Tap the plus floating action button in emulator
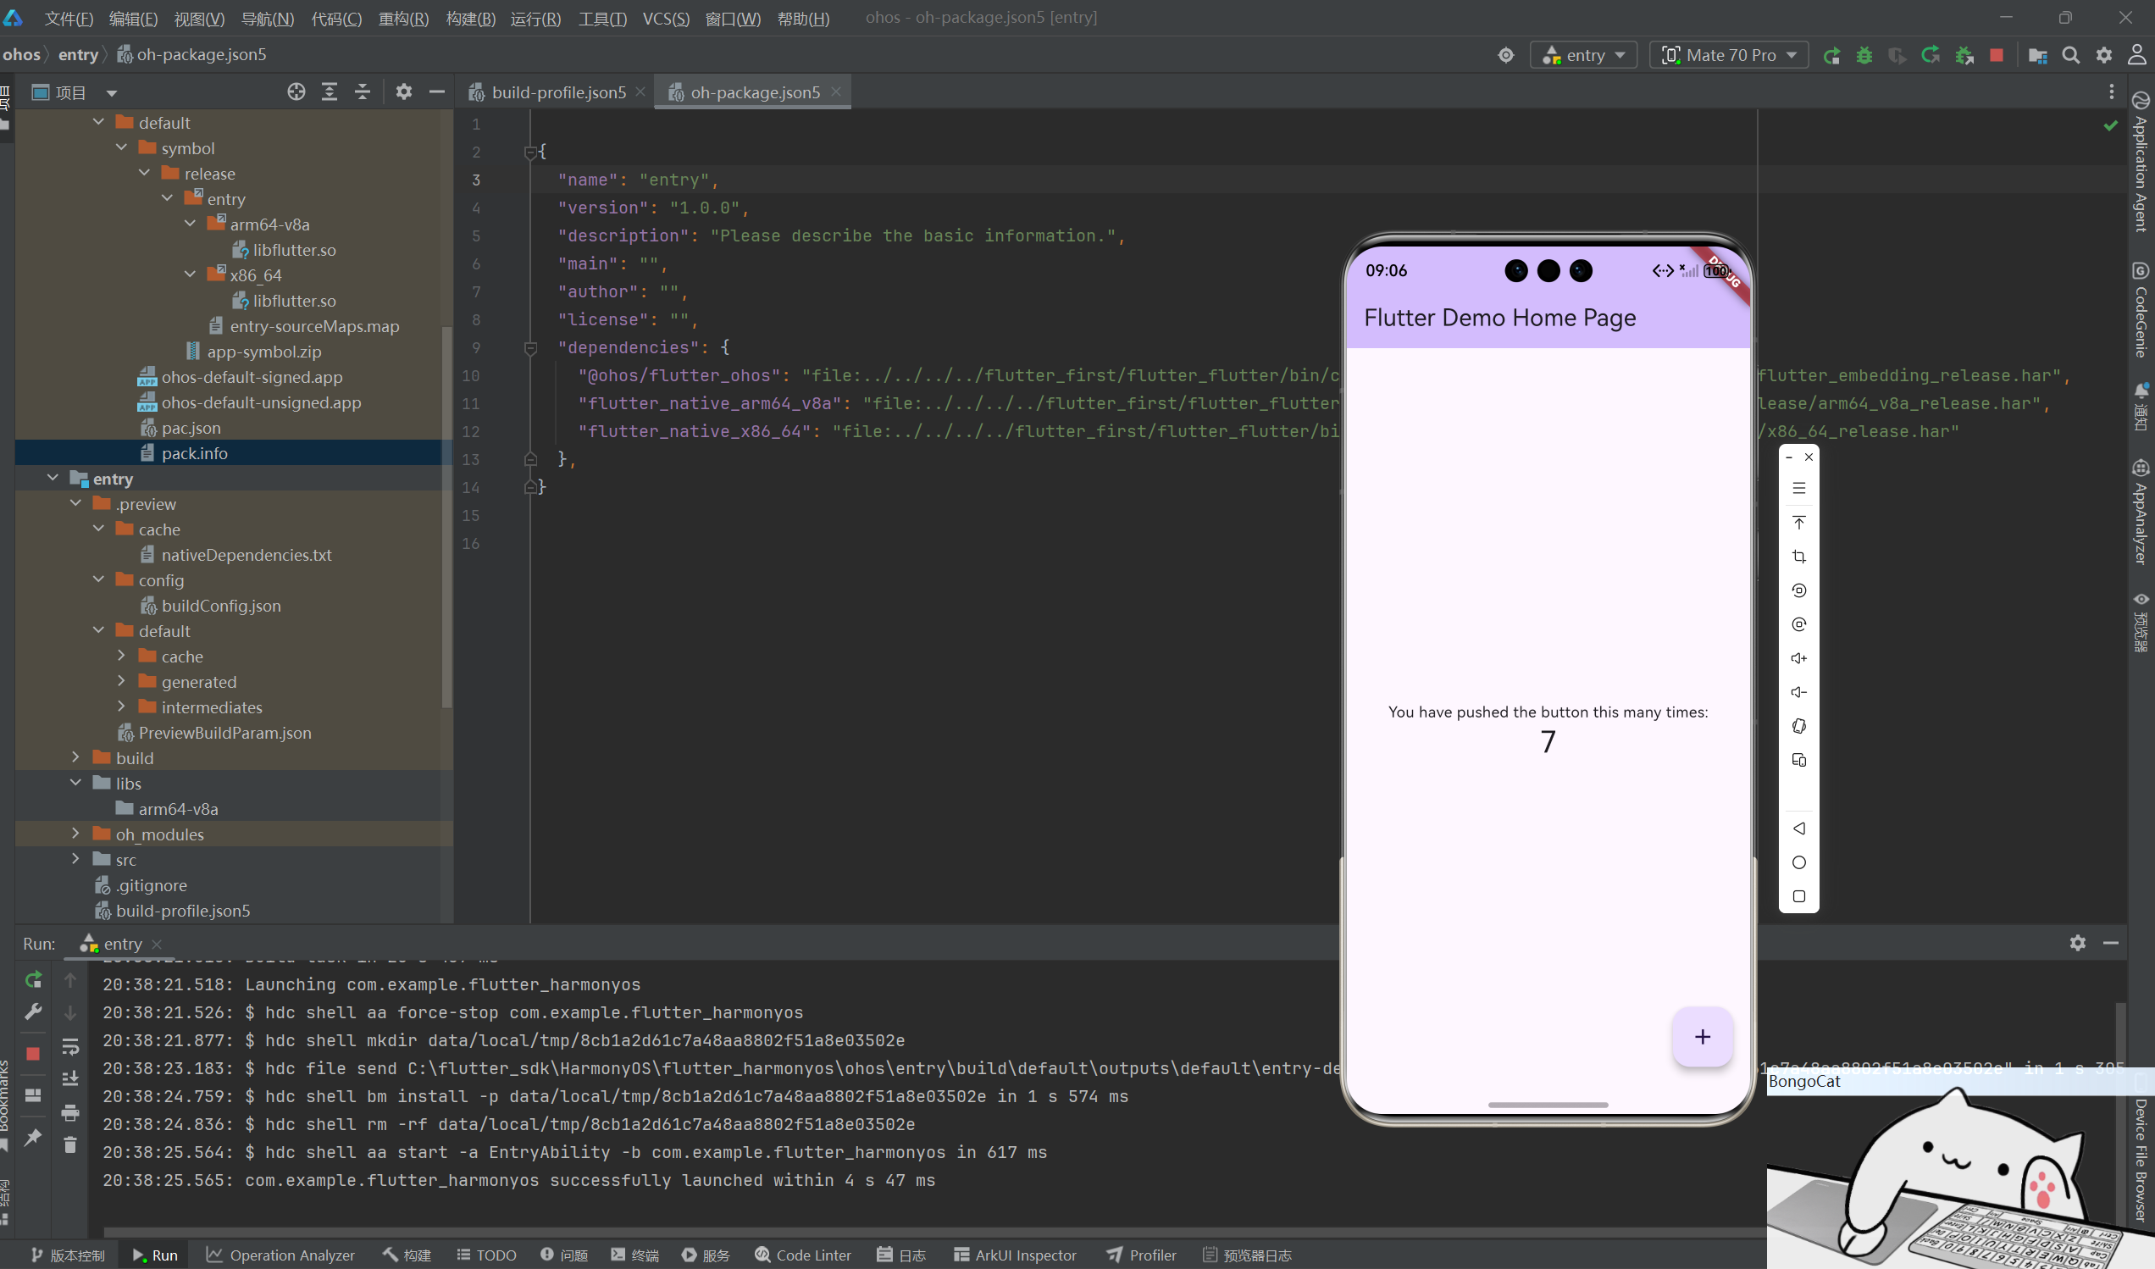2155x1269 pixels. click(x=1702, y=1036)
